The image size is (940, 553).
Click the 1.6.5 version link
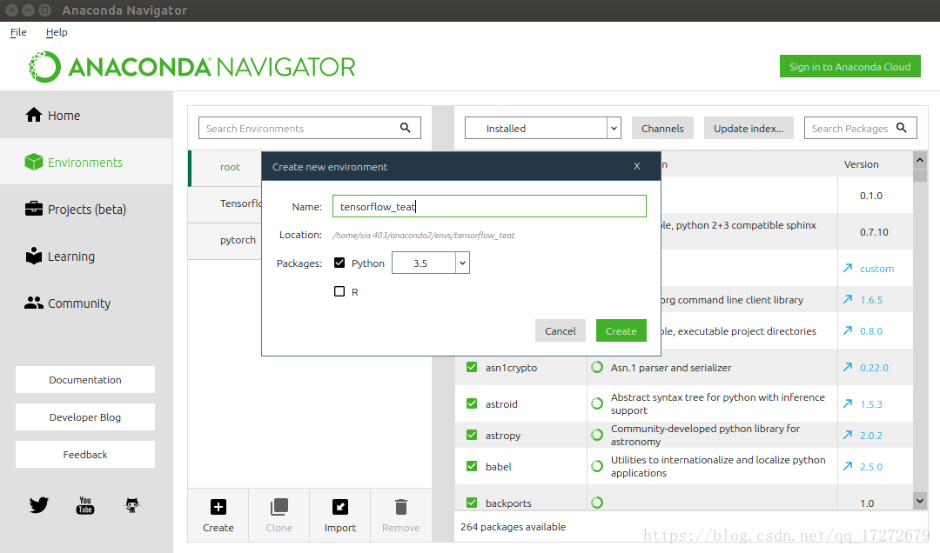point(871,300)
